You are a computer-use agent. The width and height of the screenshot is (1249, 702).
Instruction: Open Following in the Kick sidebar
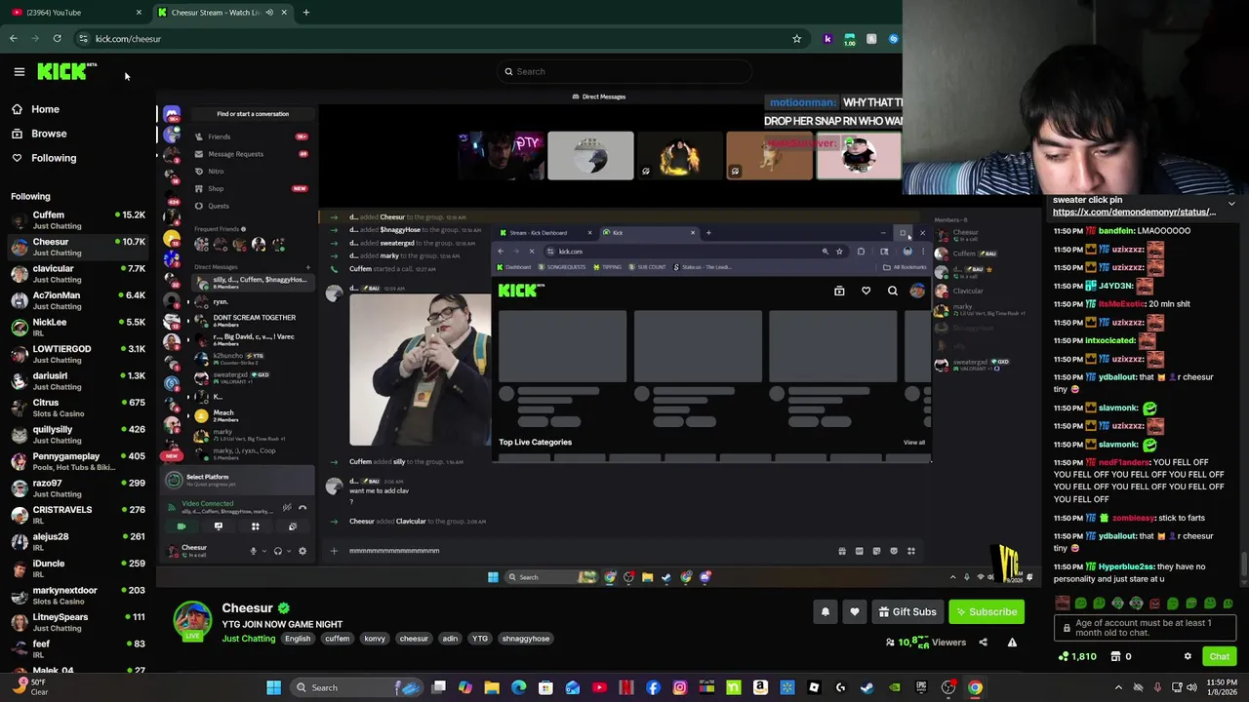(x=54, y=158)
